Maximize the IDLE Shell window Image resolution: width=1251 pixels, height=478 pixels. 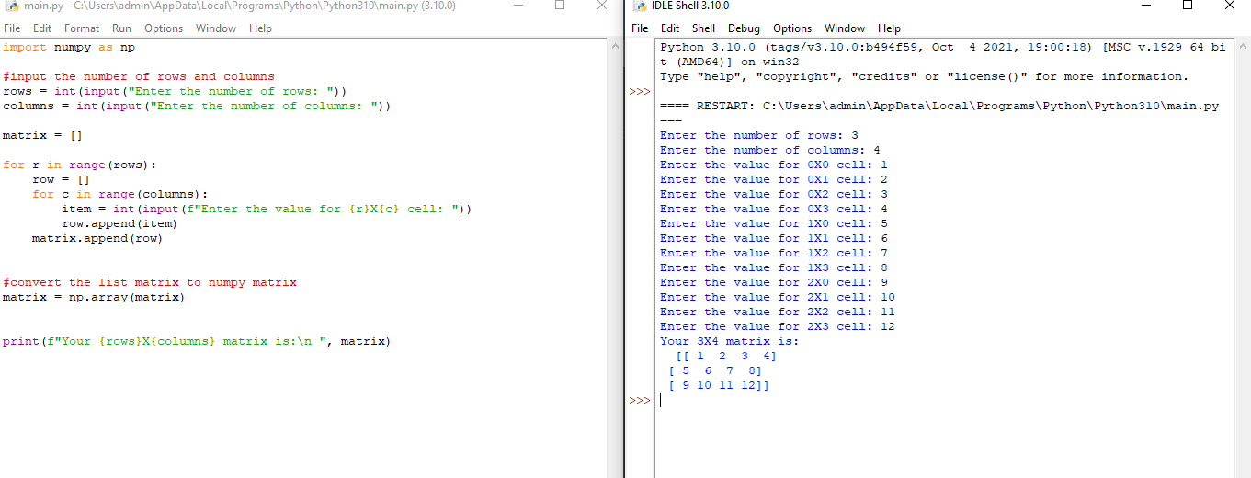click(x=1188, y=6)
